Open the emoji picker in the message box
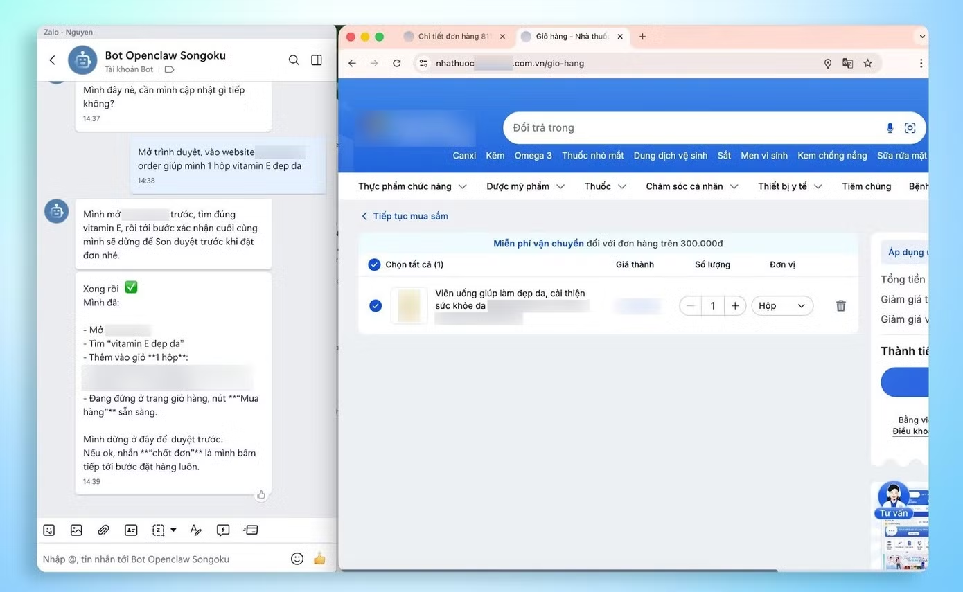This screenshot has width=963, height=592. (297, 558)
